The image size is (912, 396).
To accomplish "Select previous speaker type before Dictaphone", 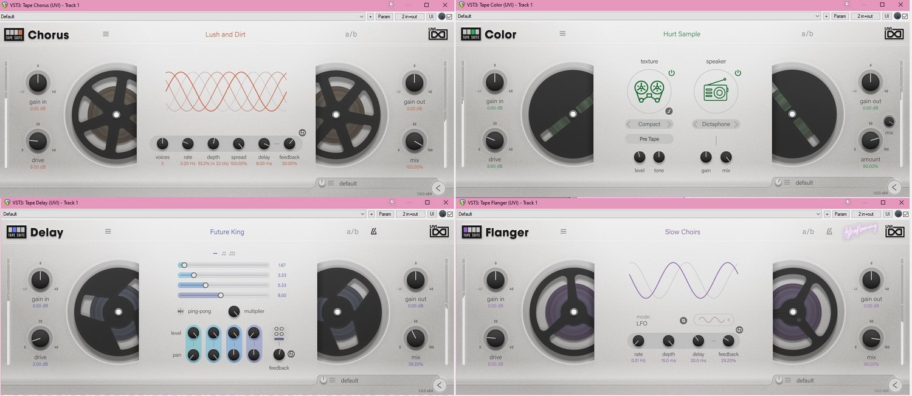I will tap(696, 124).
